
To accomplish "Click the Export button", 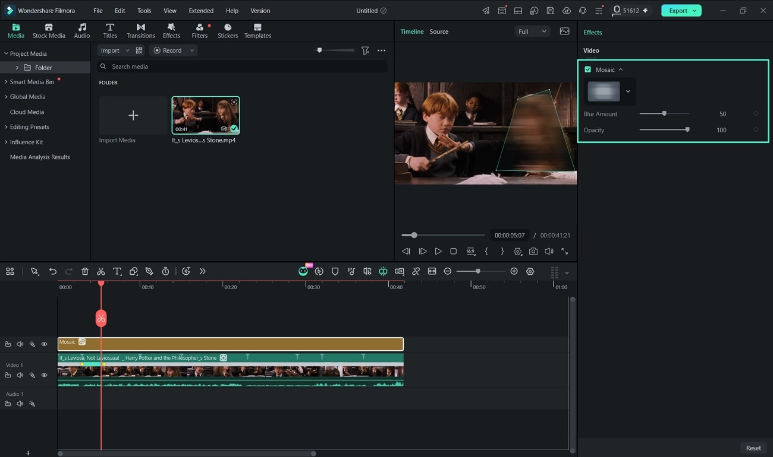I will [681, 11].
